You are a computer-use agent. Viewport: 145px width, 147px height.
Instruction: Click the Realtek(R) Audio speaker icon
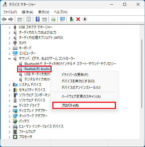(x=21, y=69)
